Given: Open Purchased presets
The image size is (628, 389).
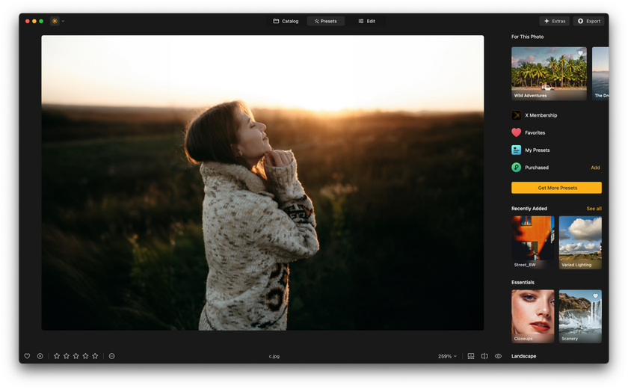Looking at the screenshot, I should (x=537, y=168).
